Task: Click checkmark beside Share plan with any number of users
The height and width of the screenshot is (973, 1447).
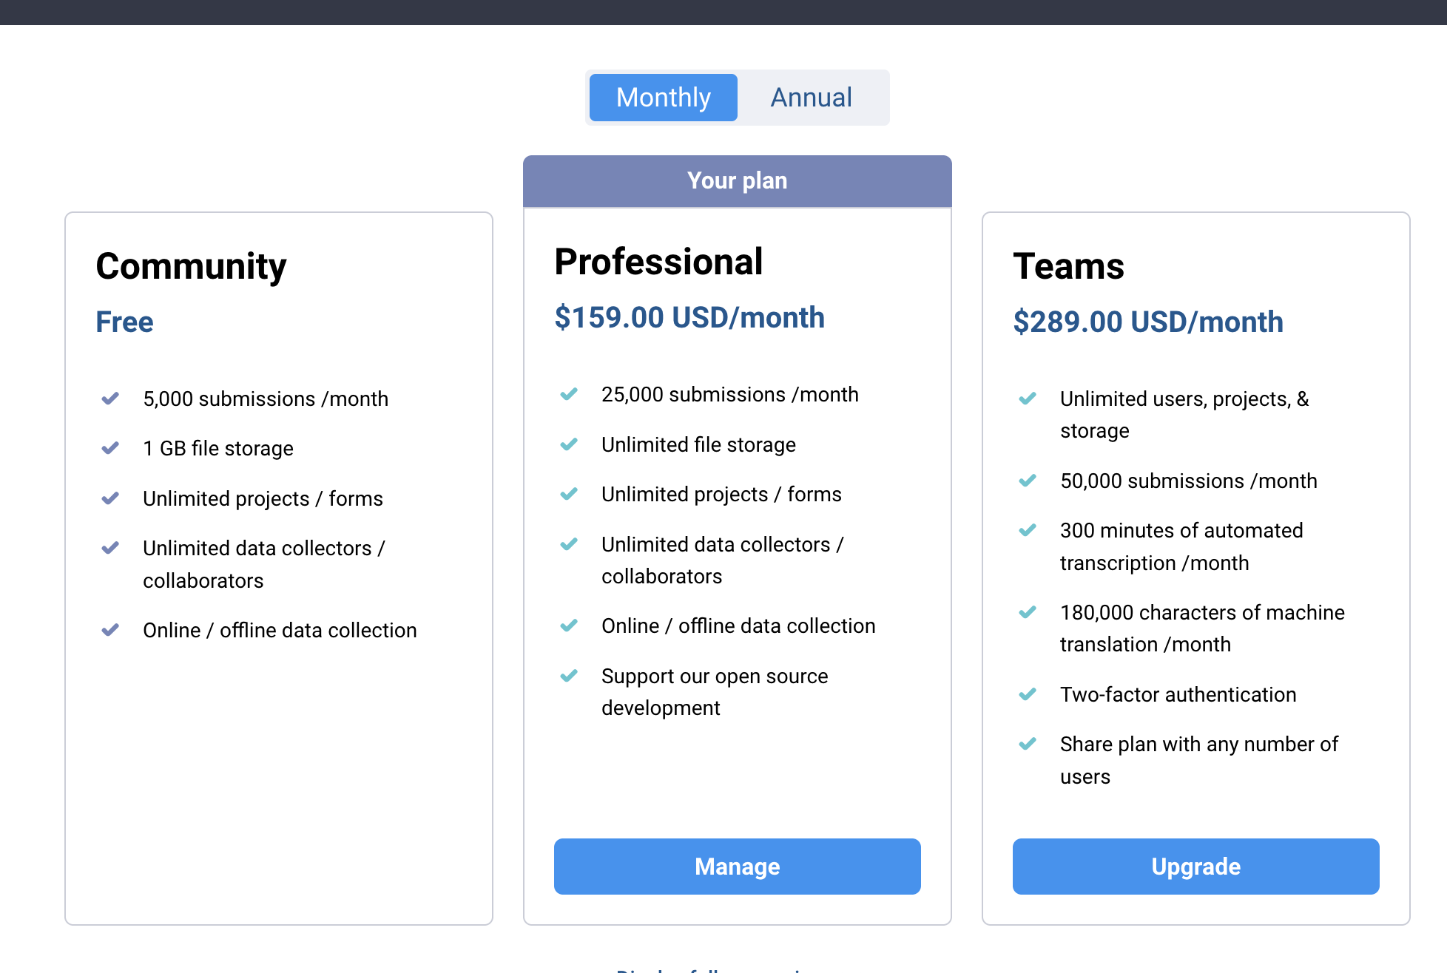Action: pos(1028,744)
